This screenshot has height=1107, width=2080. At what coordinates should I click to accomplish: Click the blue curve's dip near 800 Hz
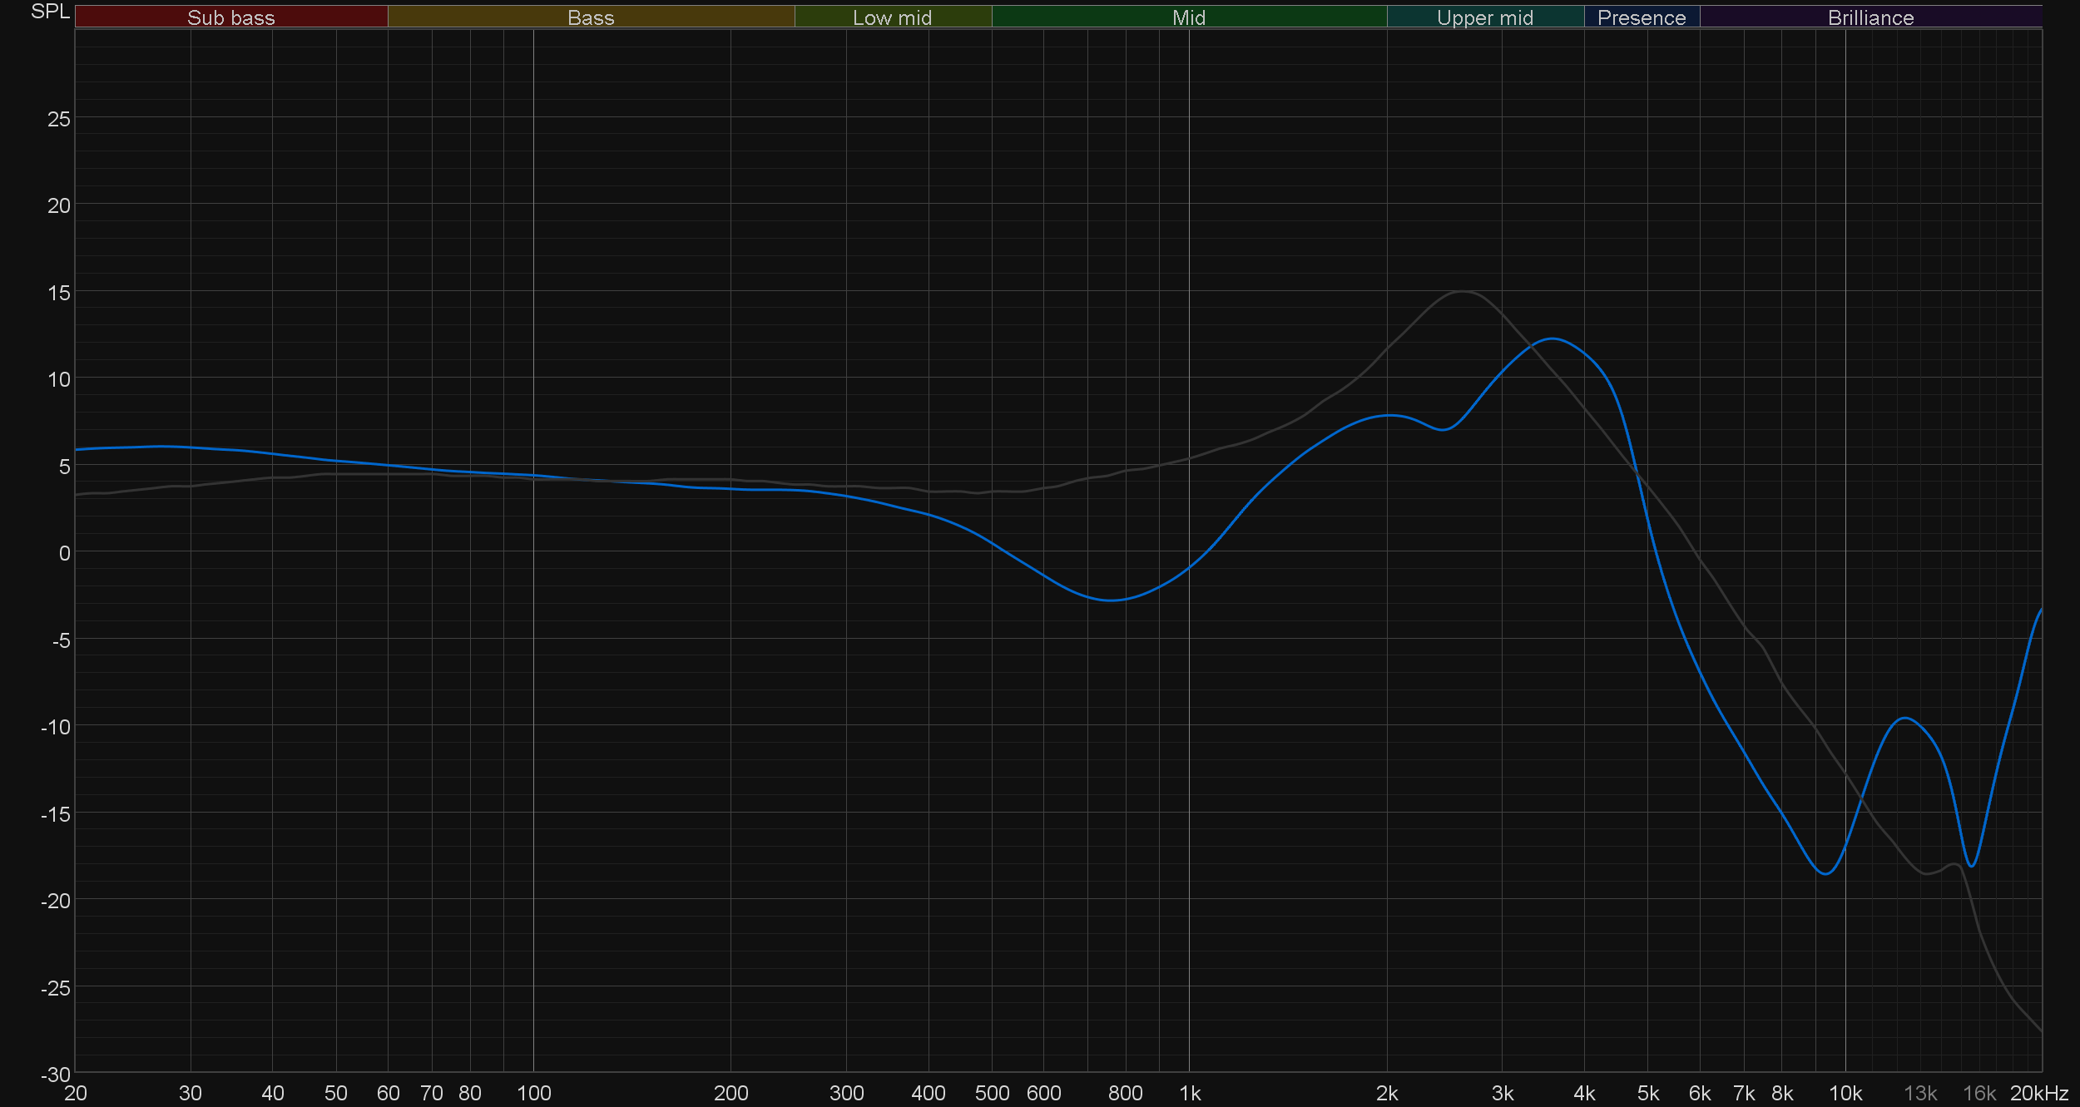[1112, 600]
